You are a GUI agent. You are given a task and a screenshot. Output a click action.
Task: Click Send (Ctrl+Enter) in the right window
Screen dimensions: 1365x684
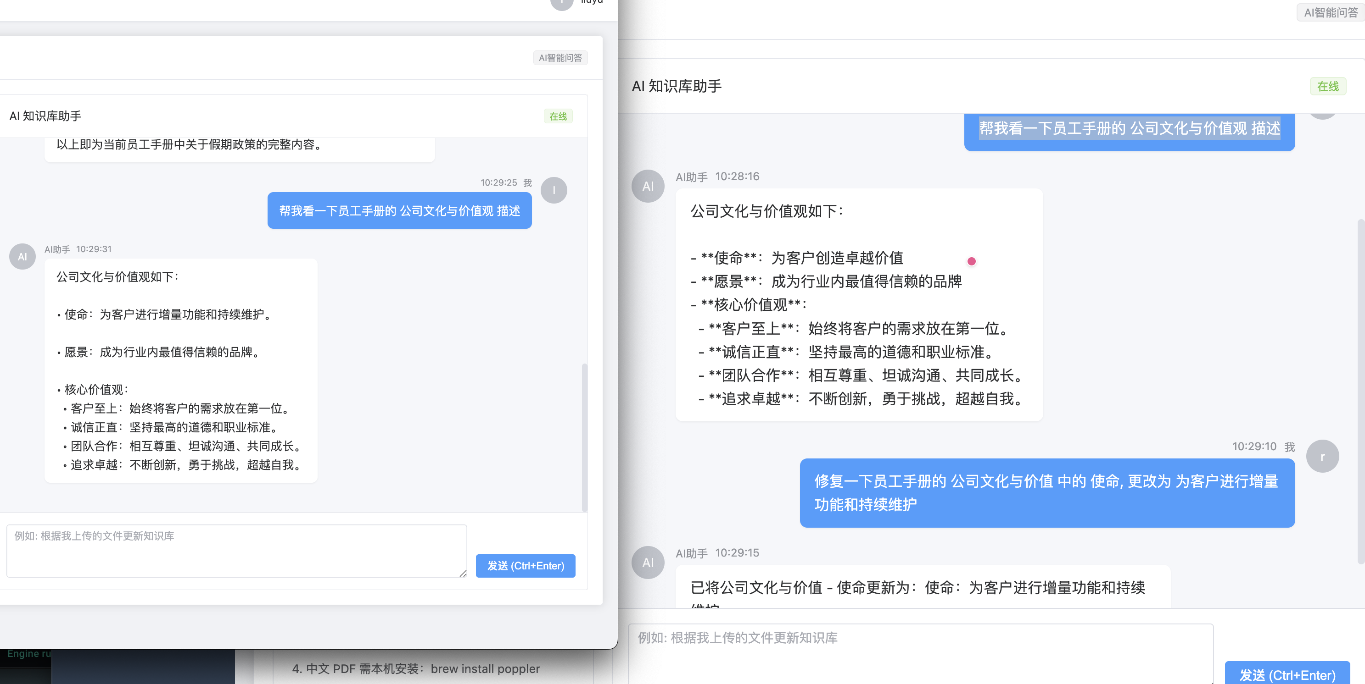click(x=1287, y=673)
